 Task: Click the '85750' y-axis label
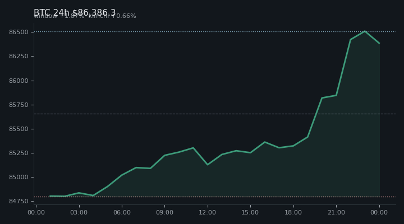point(19,105)
